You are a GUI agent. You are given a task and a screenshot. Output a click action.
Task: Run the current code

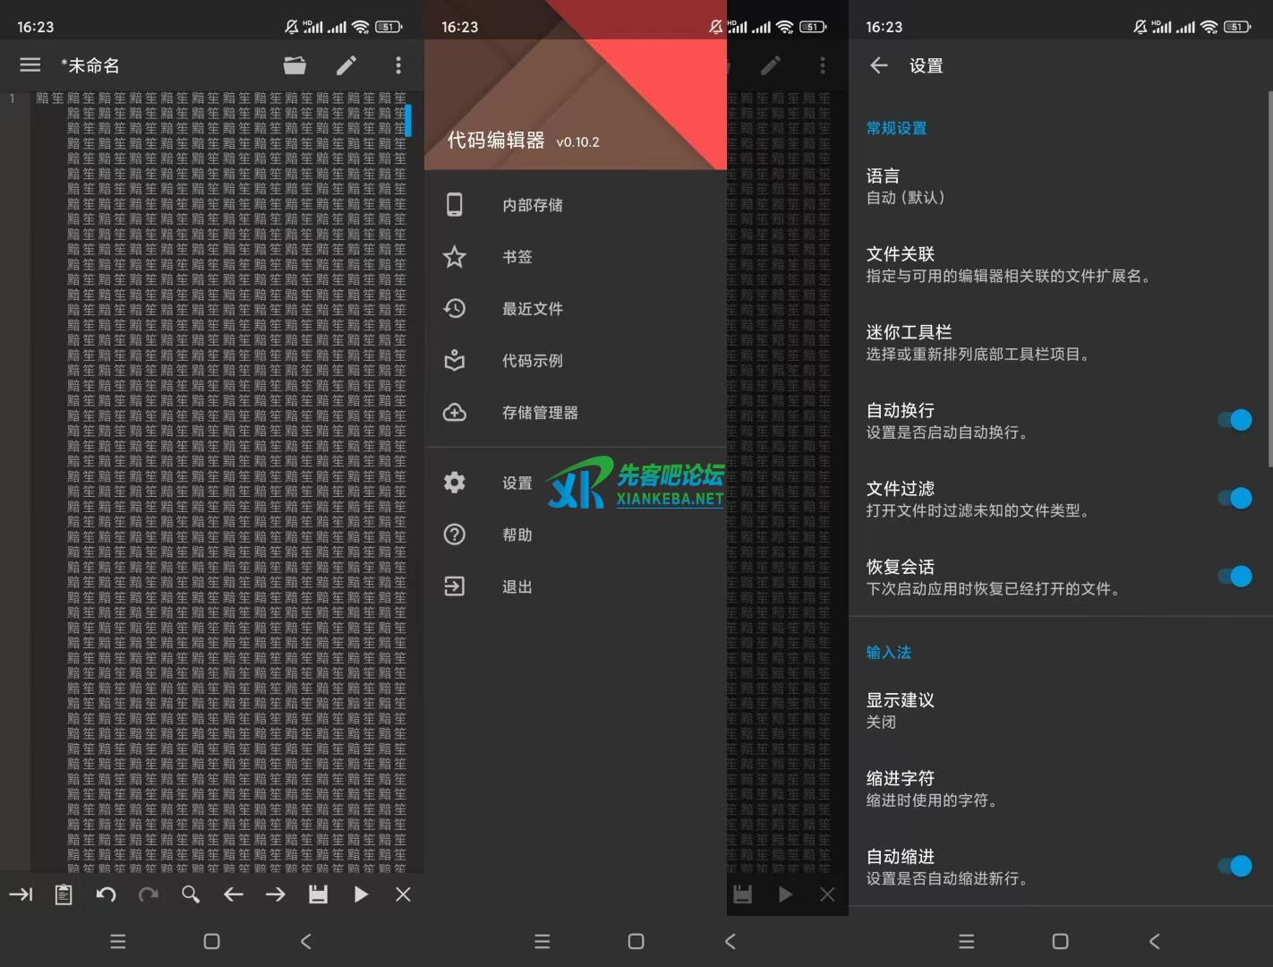pyautogui.click(x=361, y=894)
